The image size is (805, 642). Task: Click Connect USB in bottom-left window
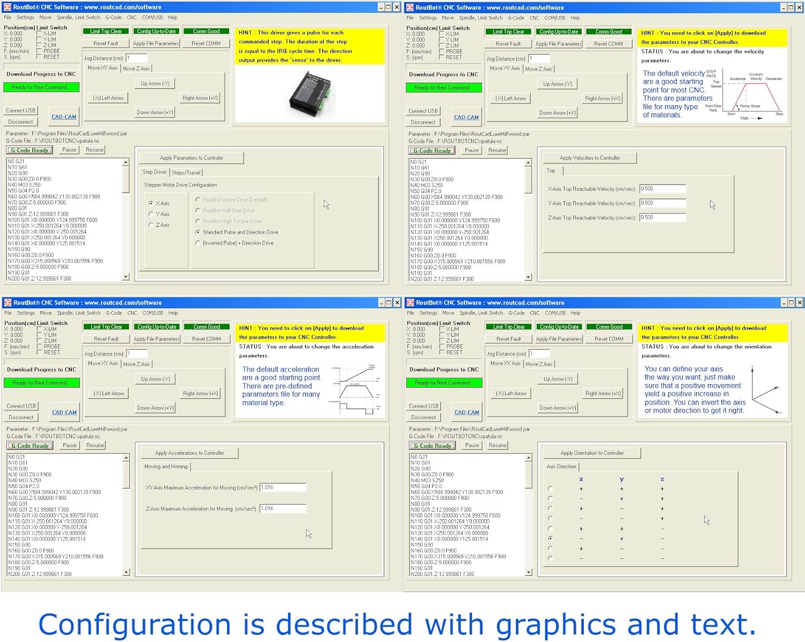21,406
